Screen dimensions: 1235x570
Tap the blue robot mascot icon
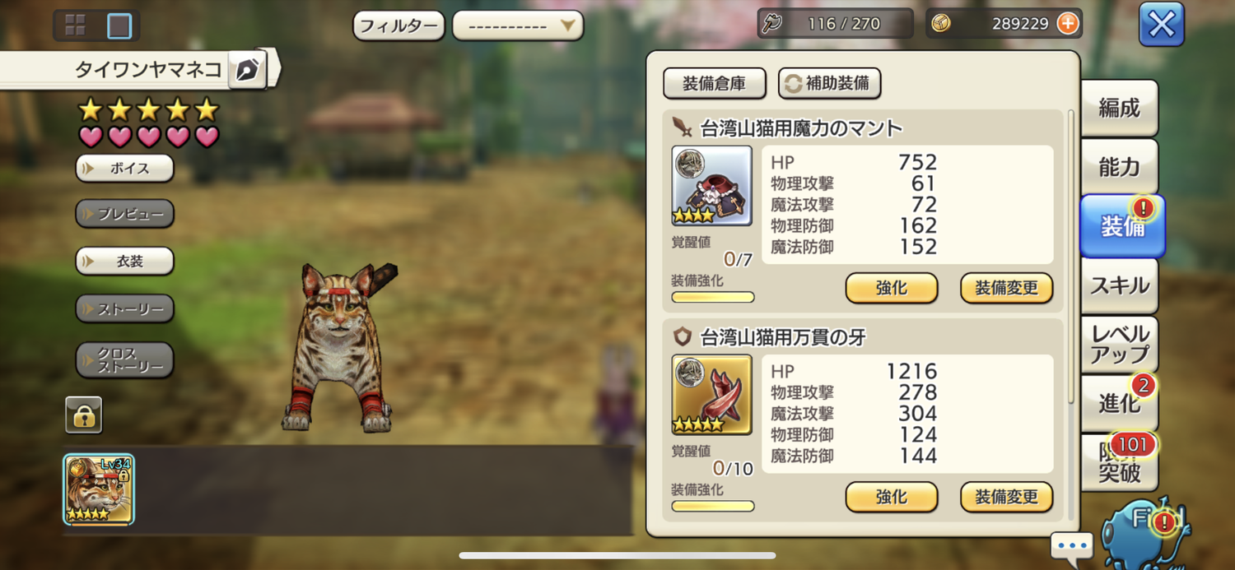click(1146, 531)
